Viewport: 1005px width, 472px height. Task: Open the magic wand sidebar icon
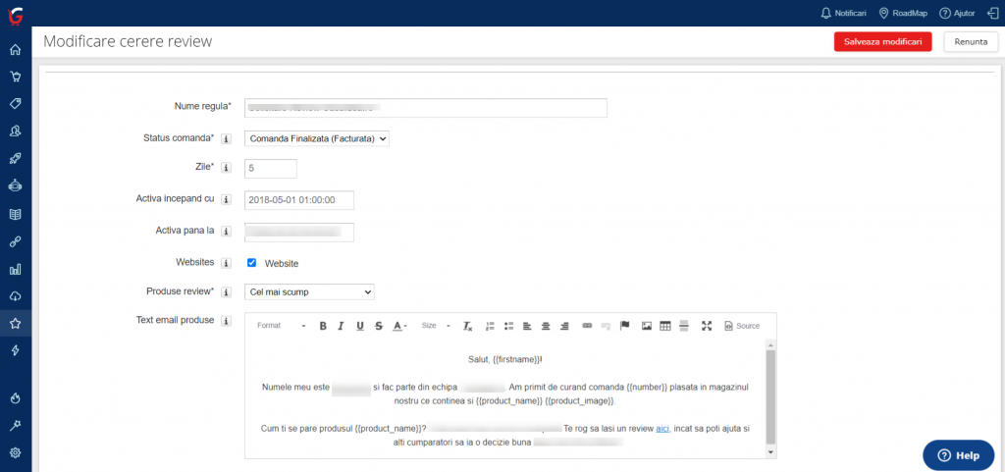tap(16, 425)
